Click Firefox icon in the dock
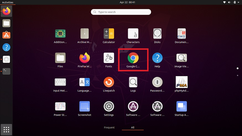242x136 pixels. coord(6,11)
